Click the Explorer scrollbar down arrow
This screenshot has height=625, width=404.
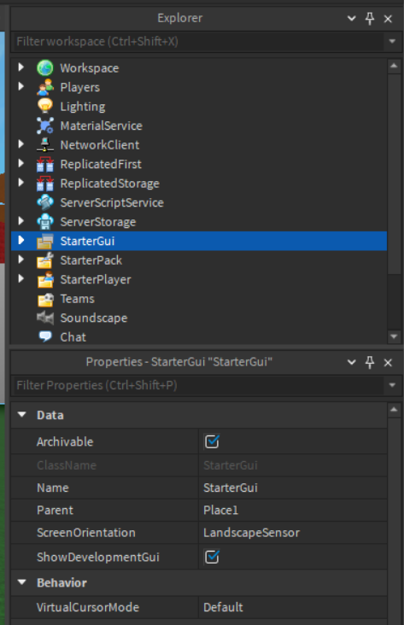pos(394,336)
